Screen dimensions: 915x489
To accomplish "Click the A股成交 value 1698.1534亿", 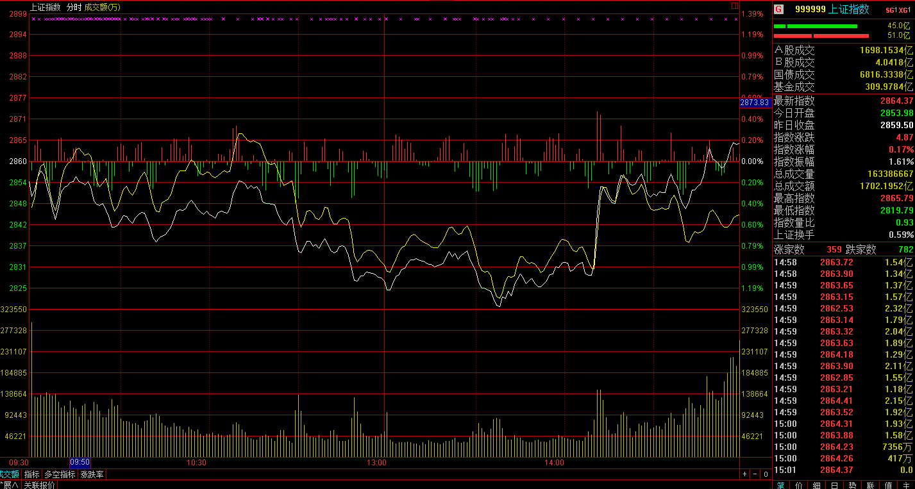I will (886, 50).
